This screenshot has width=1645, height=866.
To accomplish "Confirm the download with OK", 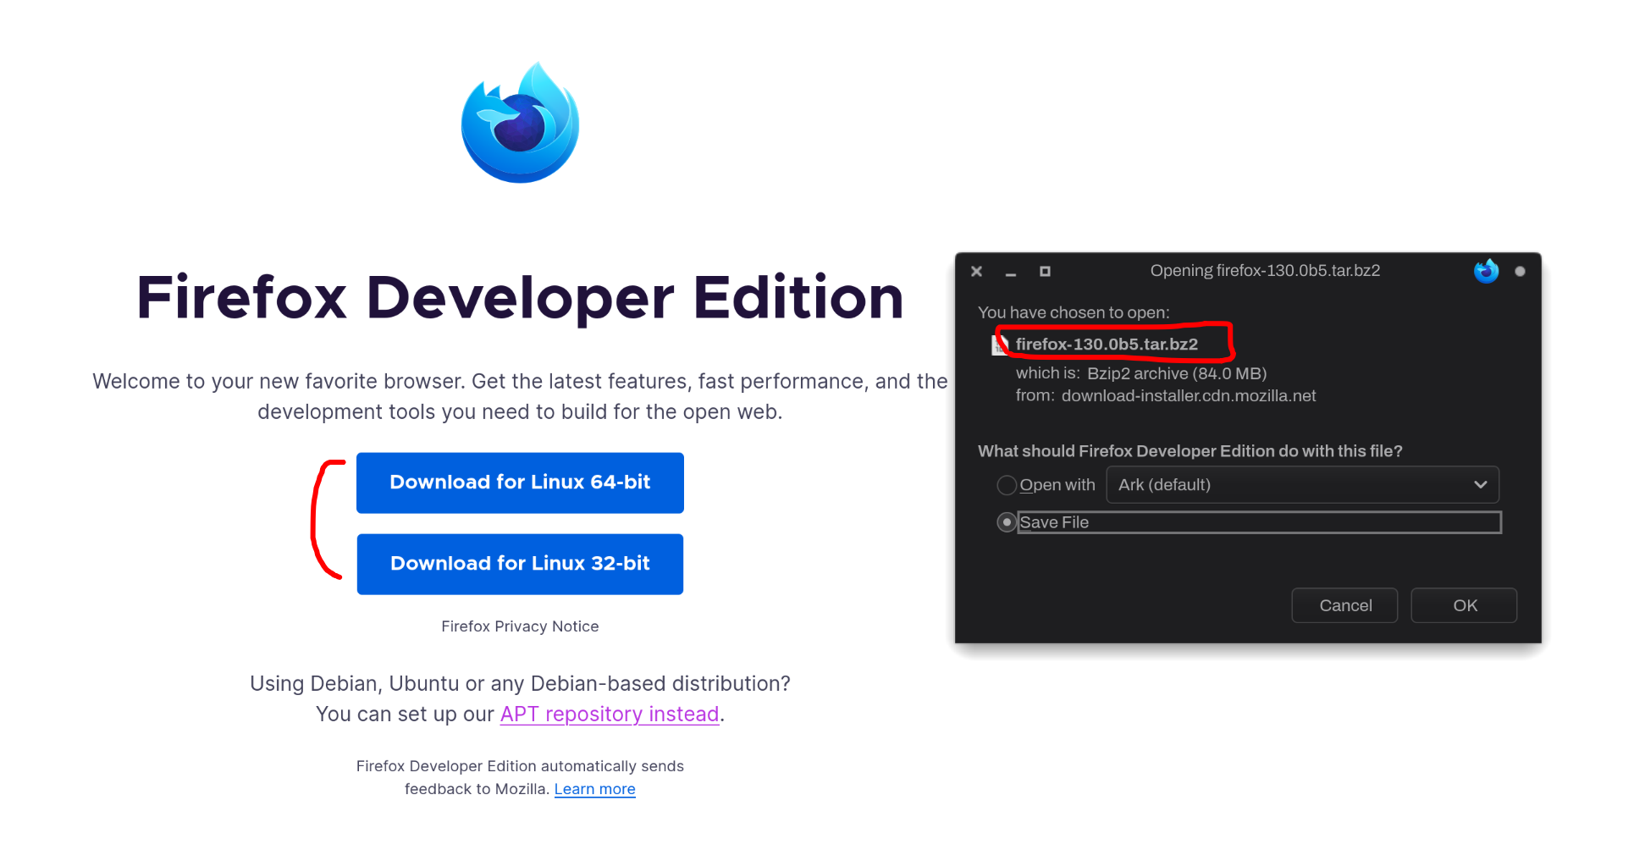I will click(x=1464, y=605).
